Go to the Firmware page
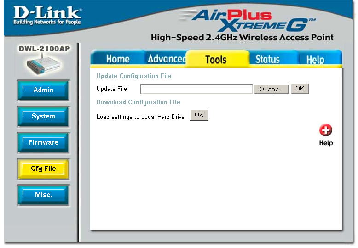358x248 pixels. tap(43, 142)
